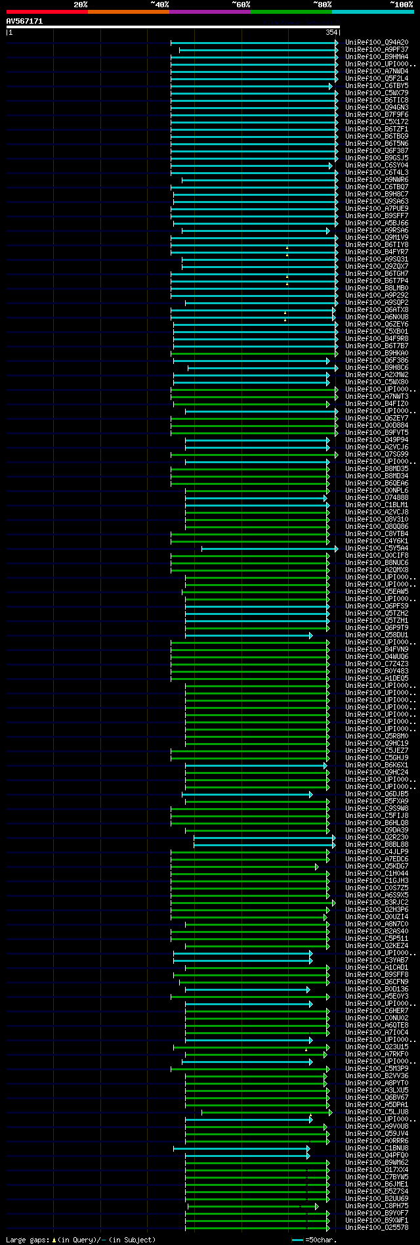420x1245 pixels.
Task: Click label UniRef100_C5WX79
Action: pos(377,93)
